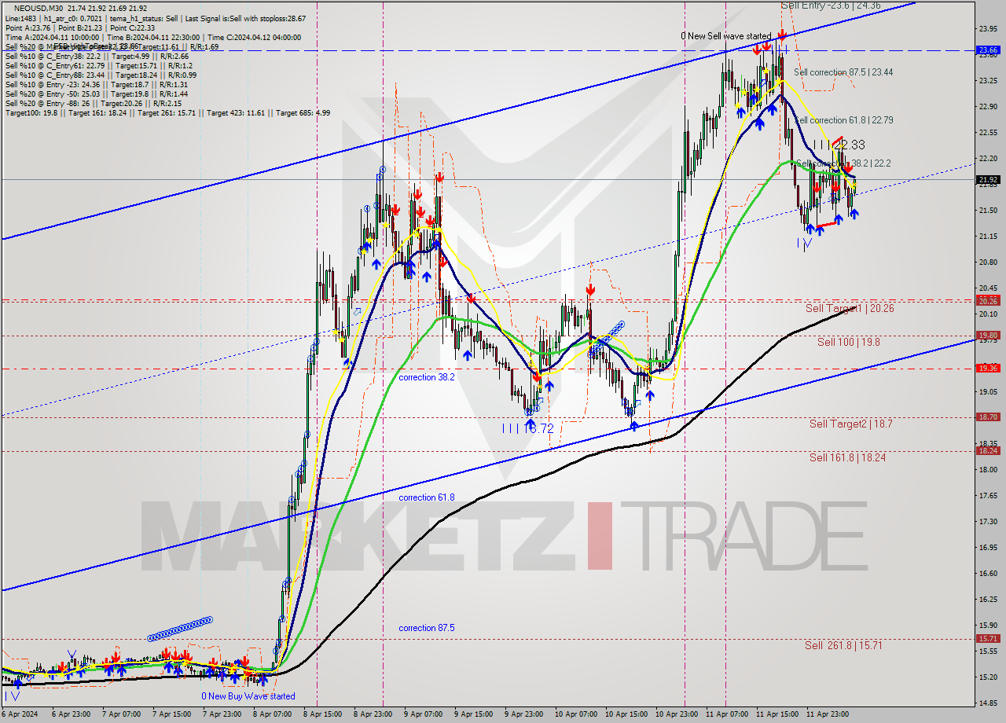
Task: Click the NEOUSD,M30 symbol title text
Action: click(x=39, y=8)
